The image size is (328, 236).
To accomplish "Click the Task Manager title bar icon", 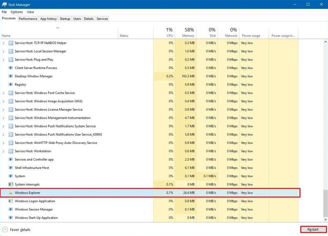I will [4, 5].
